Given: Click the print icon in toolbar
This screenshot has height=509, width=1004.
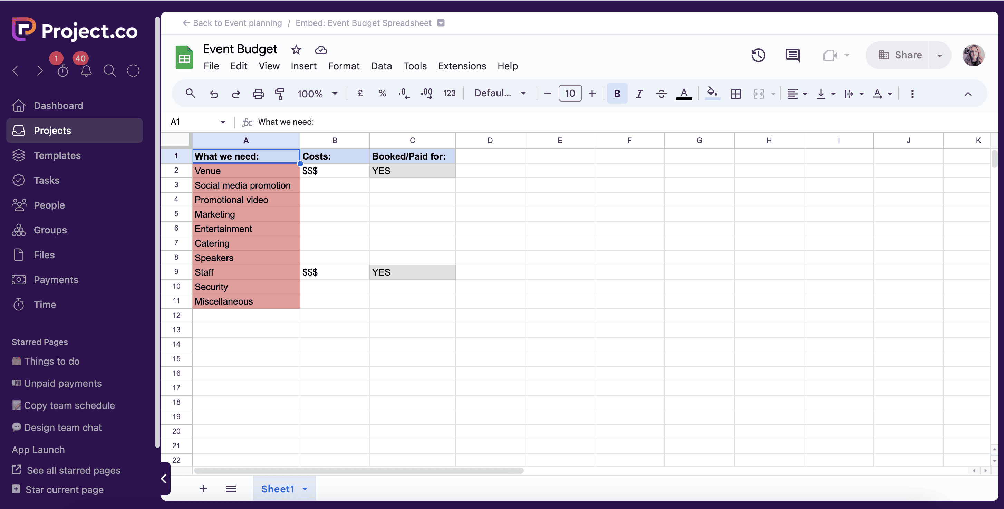Looking at the screenshot, I should 258,94.
